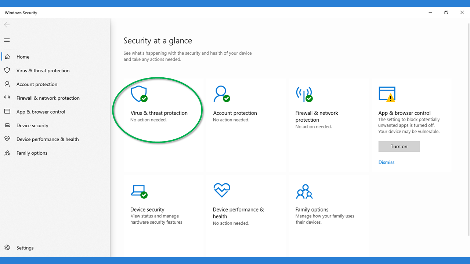This screenshot has height=264, width=470.
Task: Click the window icon for App & browser control in sidebar
Action: pyautogui.click(x=7, y=111)
